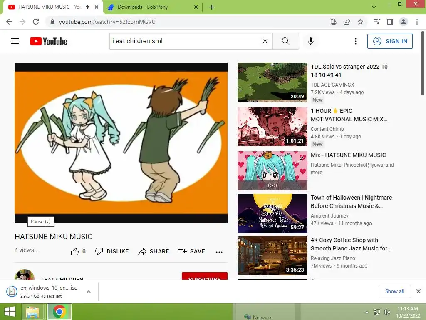Click the SIGN IN button
The height and width of the screenshot is (320, 426).
coord(390,41)
